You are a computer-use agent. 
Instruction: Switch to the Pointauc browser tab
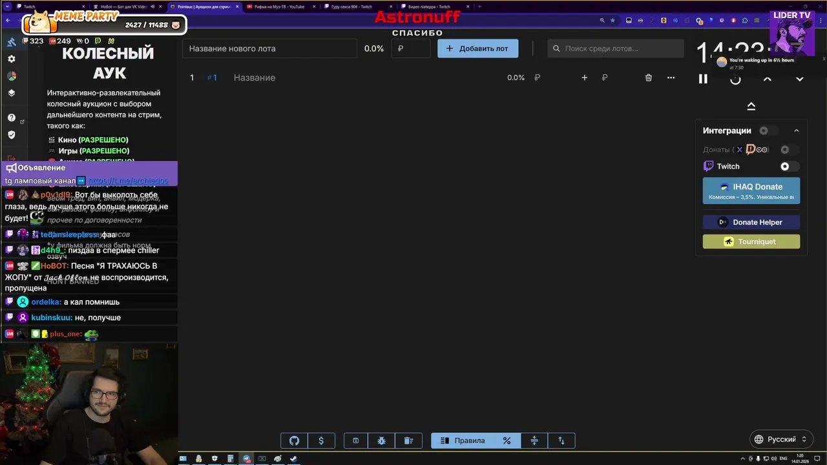tap(204, 6)
